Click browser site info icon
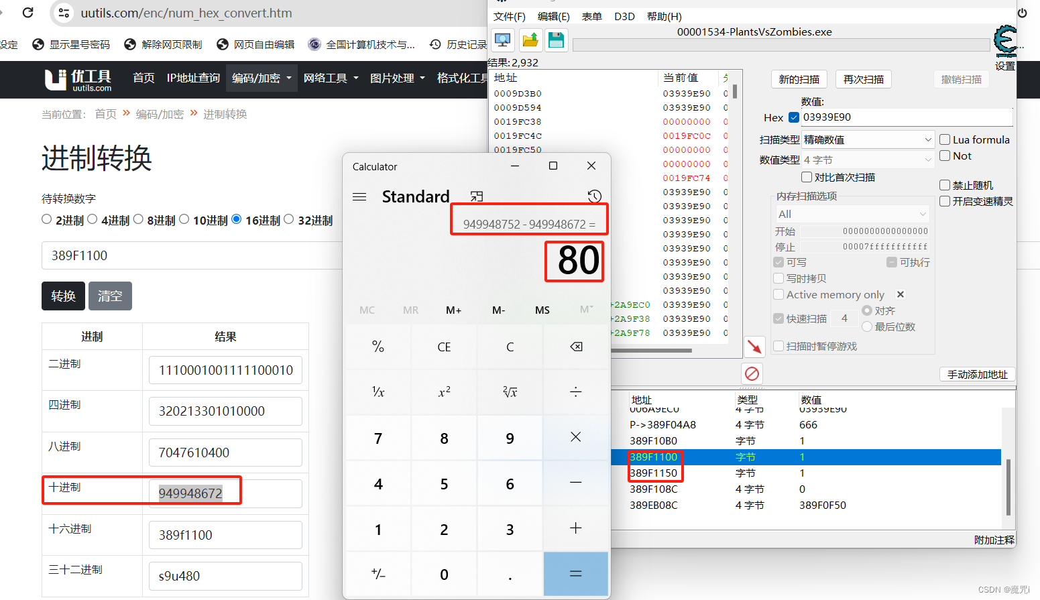Screen dimensions: 1040x600 [64, 13]
